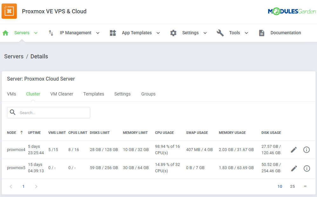Click the Settings gear icon
Viewport: 317px width, 197px height.
click(x=173, y=33)
